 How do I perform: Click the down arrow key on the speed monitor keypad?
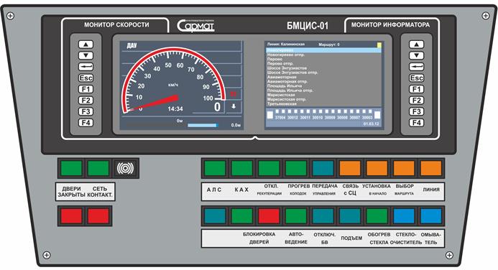[86, 55]
